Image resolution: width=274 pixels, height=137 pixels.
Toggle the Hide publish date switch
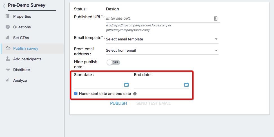(x=113, y=62)
